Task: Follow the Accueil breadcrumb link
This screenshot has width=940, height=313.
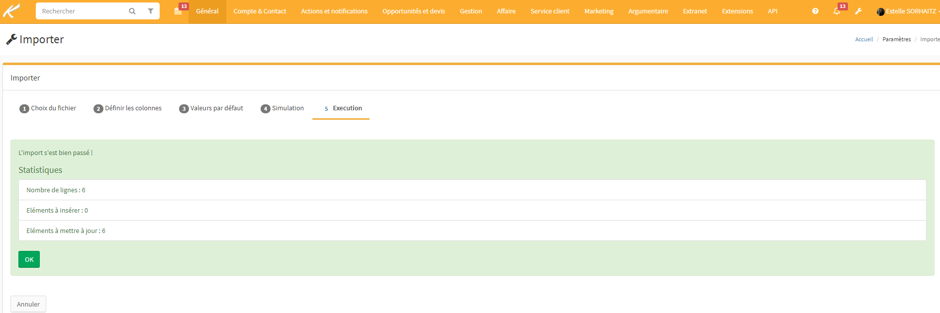Action: coord(864,39)
